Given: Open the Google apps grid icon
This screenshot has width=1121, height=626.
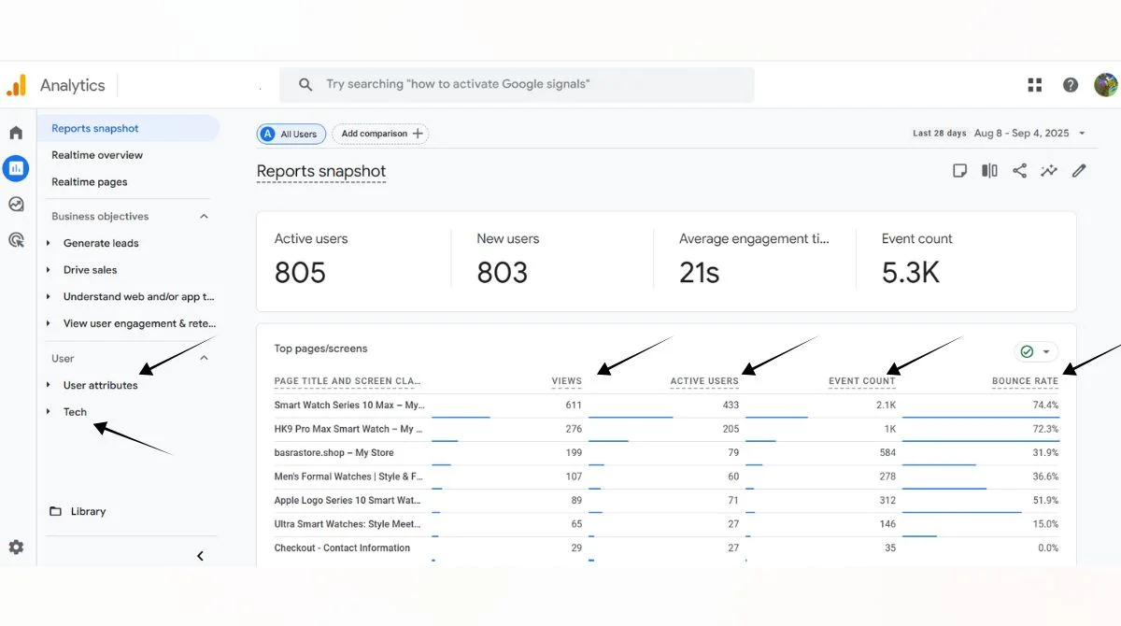Looking at the screenshot, I should (1035, 85).
